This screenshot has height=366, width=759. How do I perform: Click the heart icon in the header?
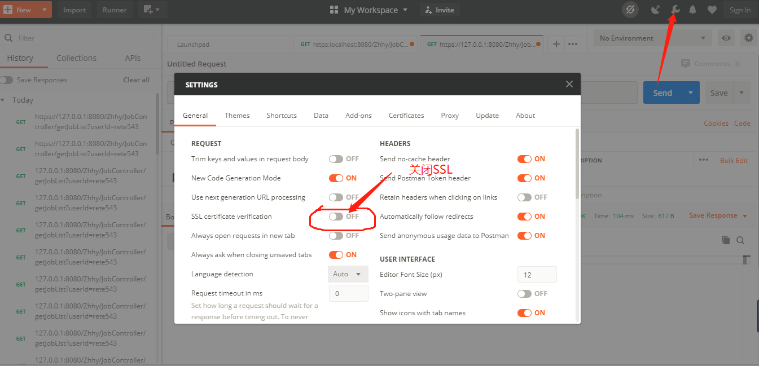[x=712, y=10]
